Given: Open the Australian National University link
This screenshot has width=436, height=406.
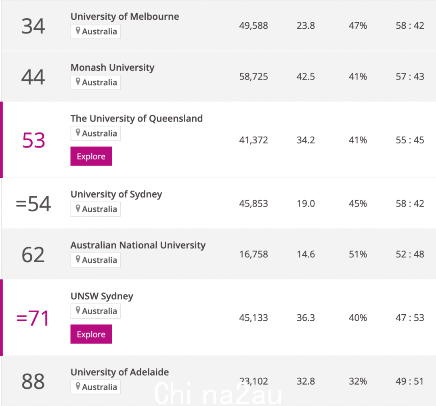Looking at the screenshot, I should coord(138,245).
